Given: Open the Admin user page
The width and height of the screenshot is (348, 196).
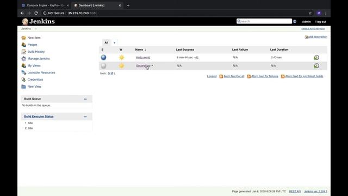Looking at the screenshot, I should (x=306, y=22).
